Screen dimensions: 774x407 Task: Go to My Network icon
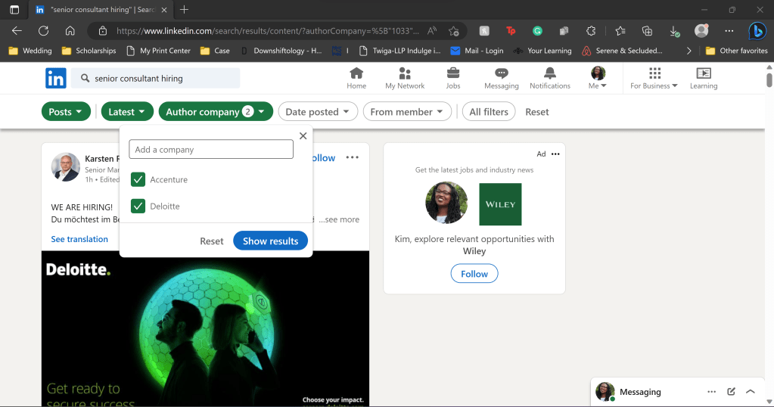click(x=405, y=73)
